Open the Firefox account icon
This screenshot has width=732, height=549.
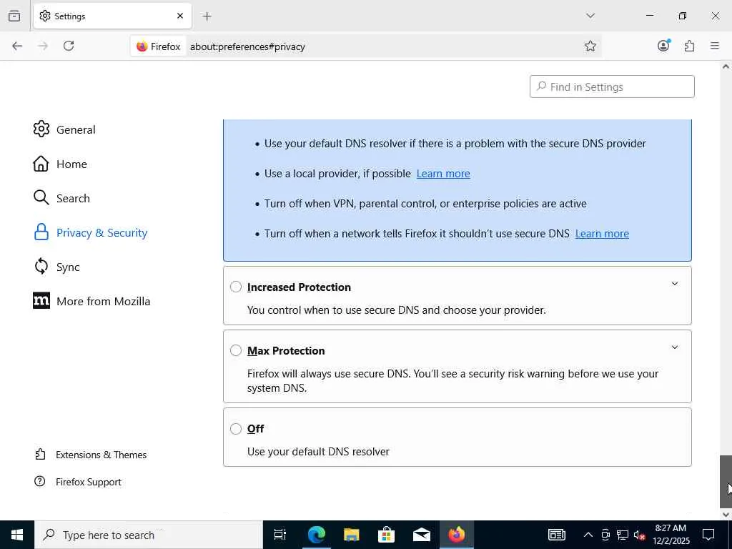[663, 46]
